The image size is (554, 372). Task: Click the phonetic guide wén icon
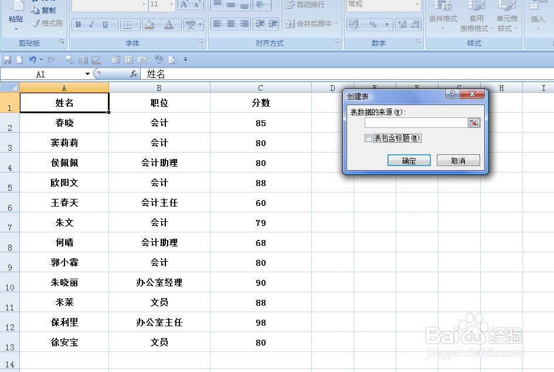pos(191,25)
